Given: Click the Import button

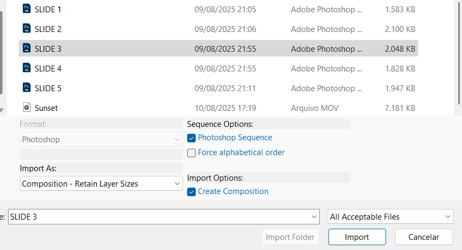Looking at the screenshot, I should click(x=357, y=237).
